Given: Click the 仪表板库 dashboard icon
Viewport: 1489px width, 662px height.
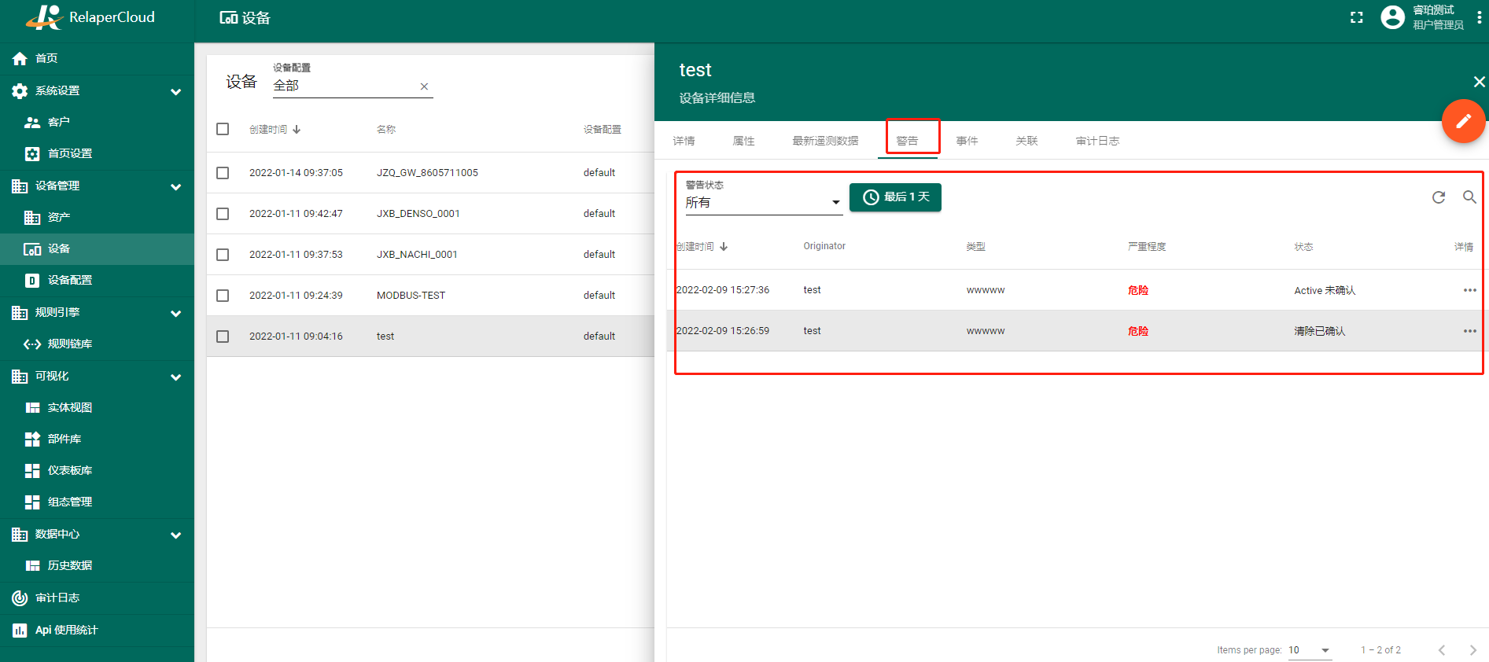Looking at the screenshot, I should [32, 470].
